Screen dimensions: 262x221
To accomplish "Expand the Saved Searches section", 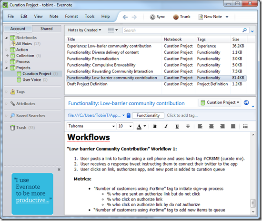I will coord(6,116).
